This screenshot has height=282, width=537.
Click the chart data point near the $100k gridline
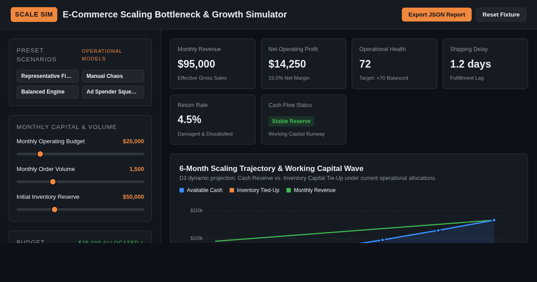pyautogui.click(x=383, y=240)
